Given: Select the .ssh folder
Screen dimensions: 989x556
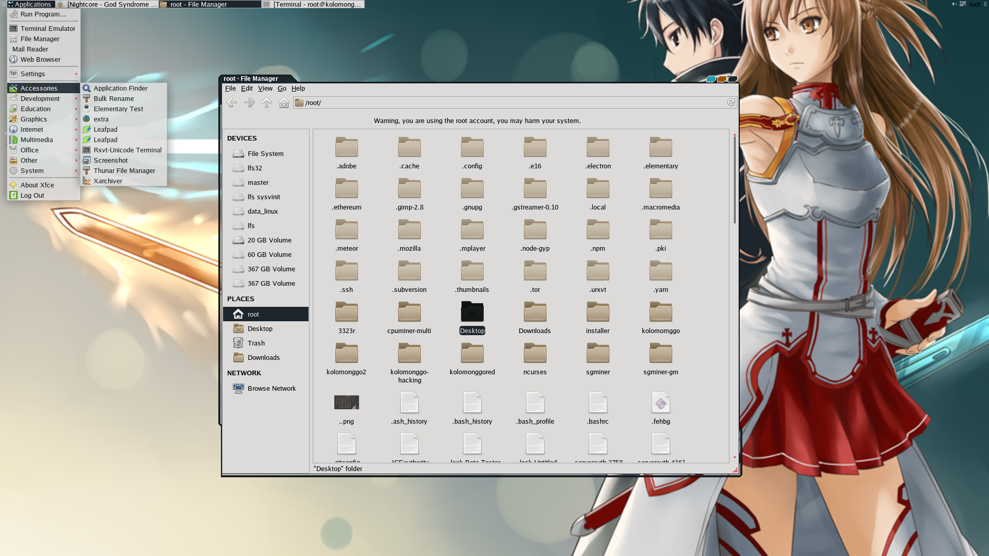Looking at the screenshot, I should (347, 276).
